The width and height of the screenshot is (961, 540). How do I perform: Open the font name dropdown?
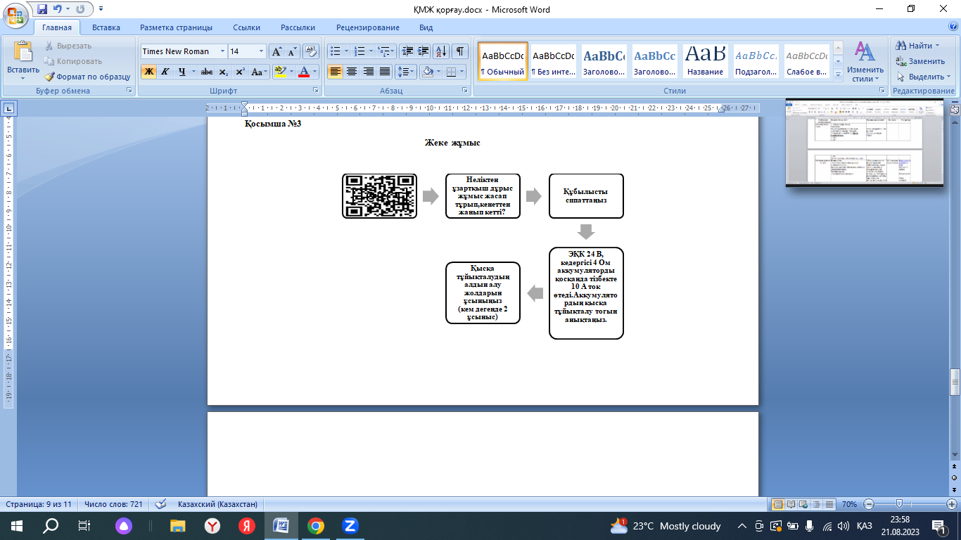222,51
